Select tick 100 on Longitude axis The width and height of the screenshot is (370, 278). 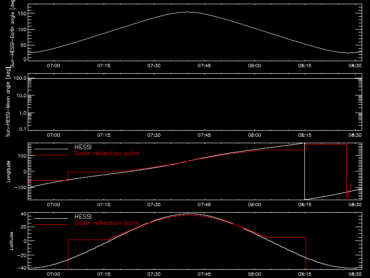tap(22, 156)
